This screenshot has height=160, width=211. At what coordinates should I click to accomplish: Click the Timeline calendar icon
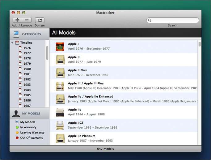17,42
